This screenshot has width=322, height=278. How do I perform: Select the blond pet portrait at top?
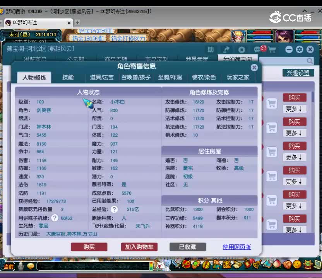(x=238, y=36)
